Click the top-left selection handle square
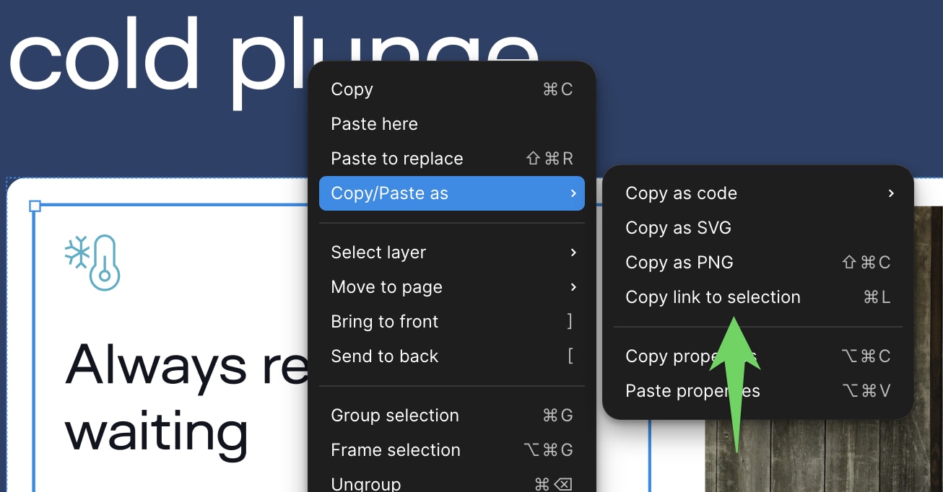 click(x=35, y=206)
